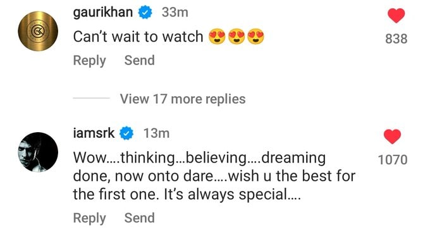Select iamsrk's Wow thinking believing comment text

(214, 176)
